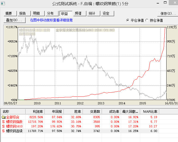Click the 17.31% max drawdown cell
This screenshot has height=142, width=178.
point(133,122)
